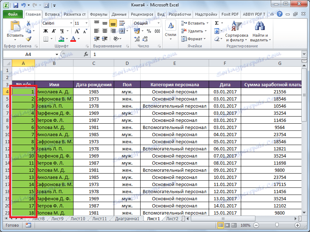Click the Вырезать scissors icon
Viewport: 310px width, 232px height.
[x=29, y=23]
